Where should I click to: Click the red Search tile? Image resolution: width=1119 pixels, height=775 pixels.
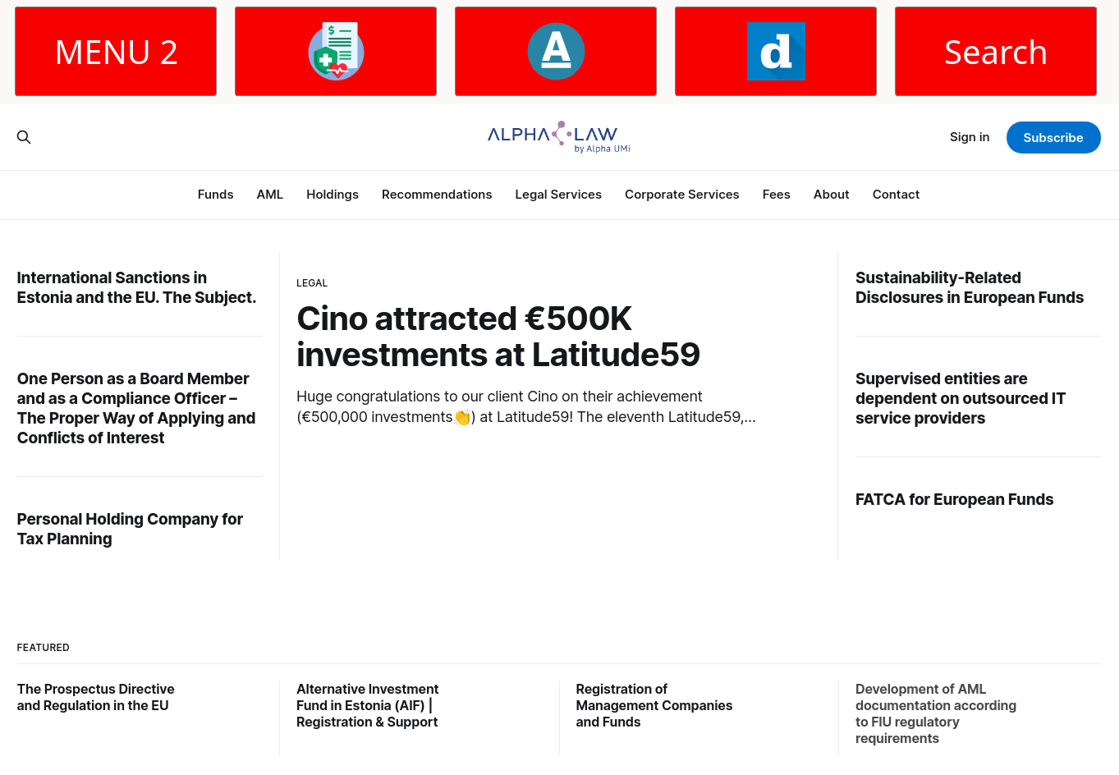click(x=996, y=51)
